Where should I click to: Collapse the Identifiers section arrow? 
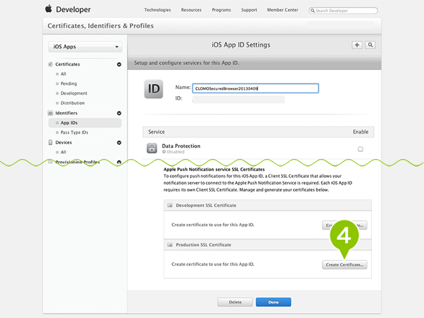(x=119, y=113)
